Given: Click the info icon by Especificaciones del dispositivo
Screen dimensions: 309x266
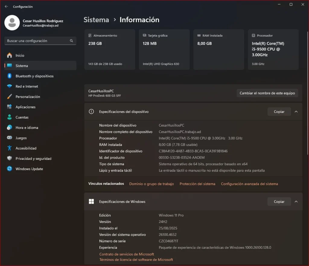Looking at the screenshot, I should click(x=91, y=111).
